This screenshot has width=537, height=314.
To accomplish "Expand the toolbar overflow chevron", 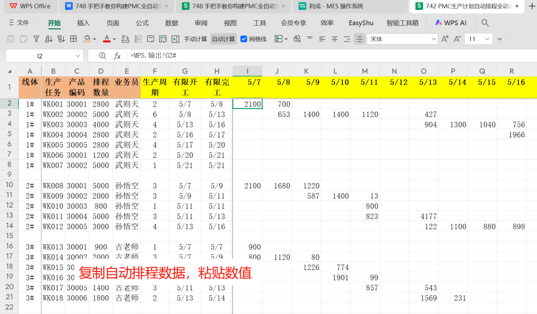I will (500, 39).
